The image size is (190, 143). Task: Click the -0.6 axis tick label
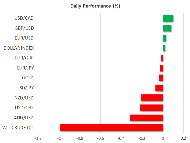[x=100, y=138]
